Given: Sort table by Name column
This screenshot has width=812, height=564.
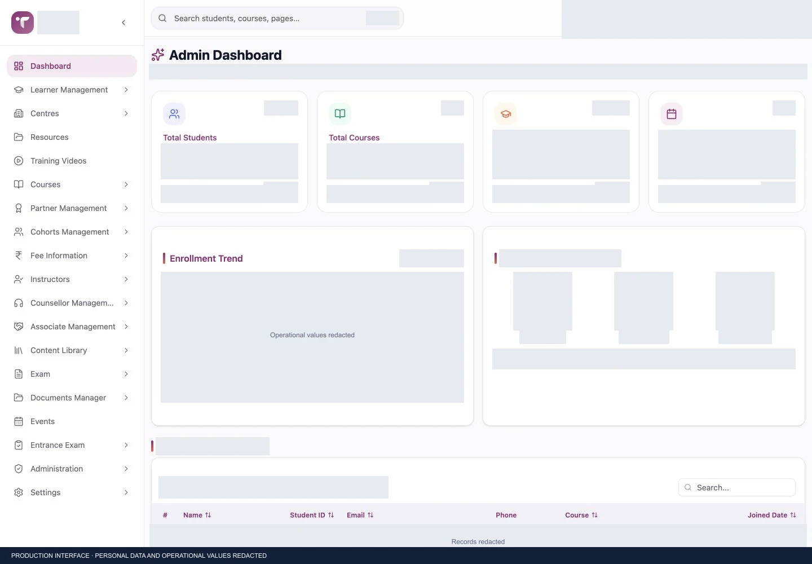Looking at the screenshot, I should [197, 515].
